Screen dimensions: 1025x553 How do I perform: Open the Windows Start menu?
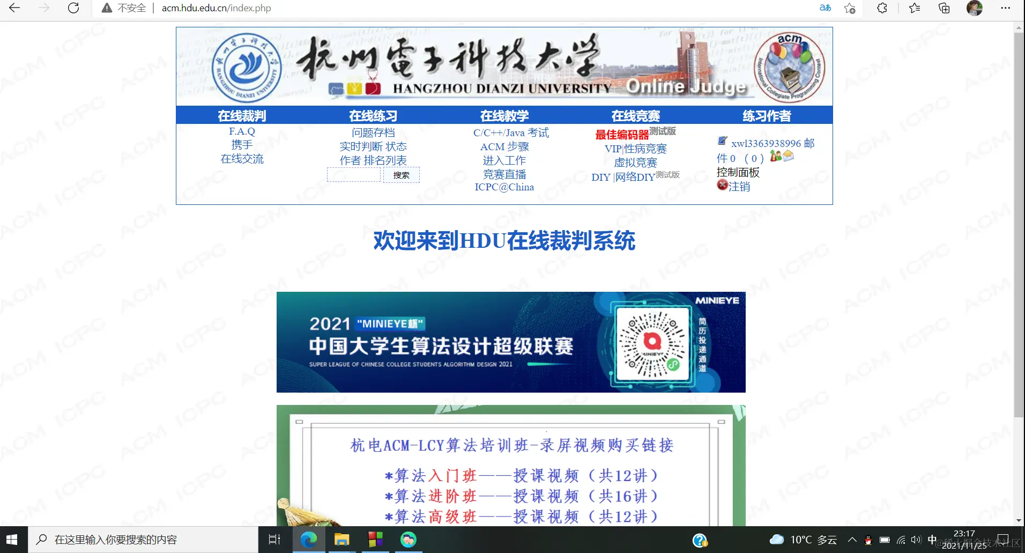click(x=12, y=540)
